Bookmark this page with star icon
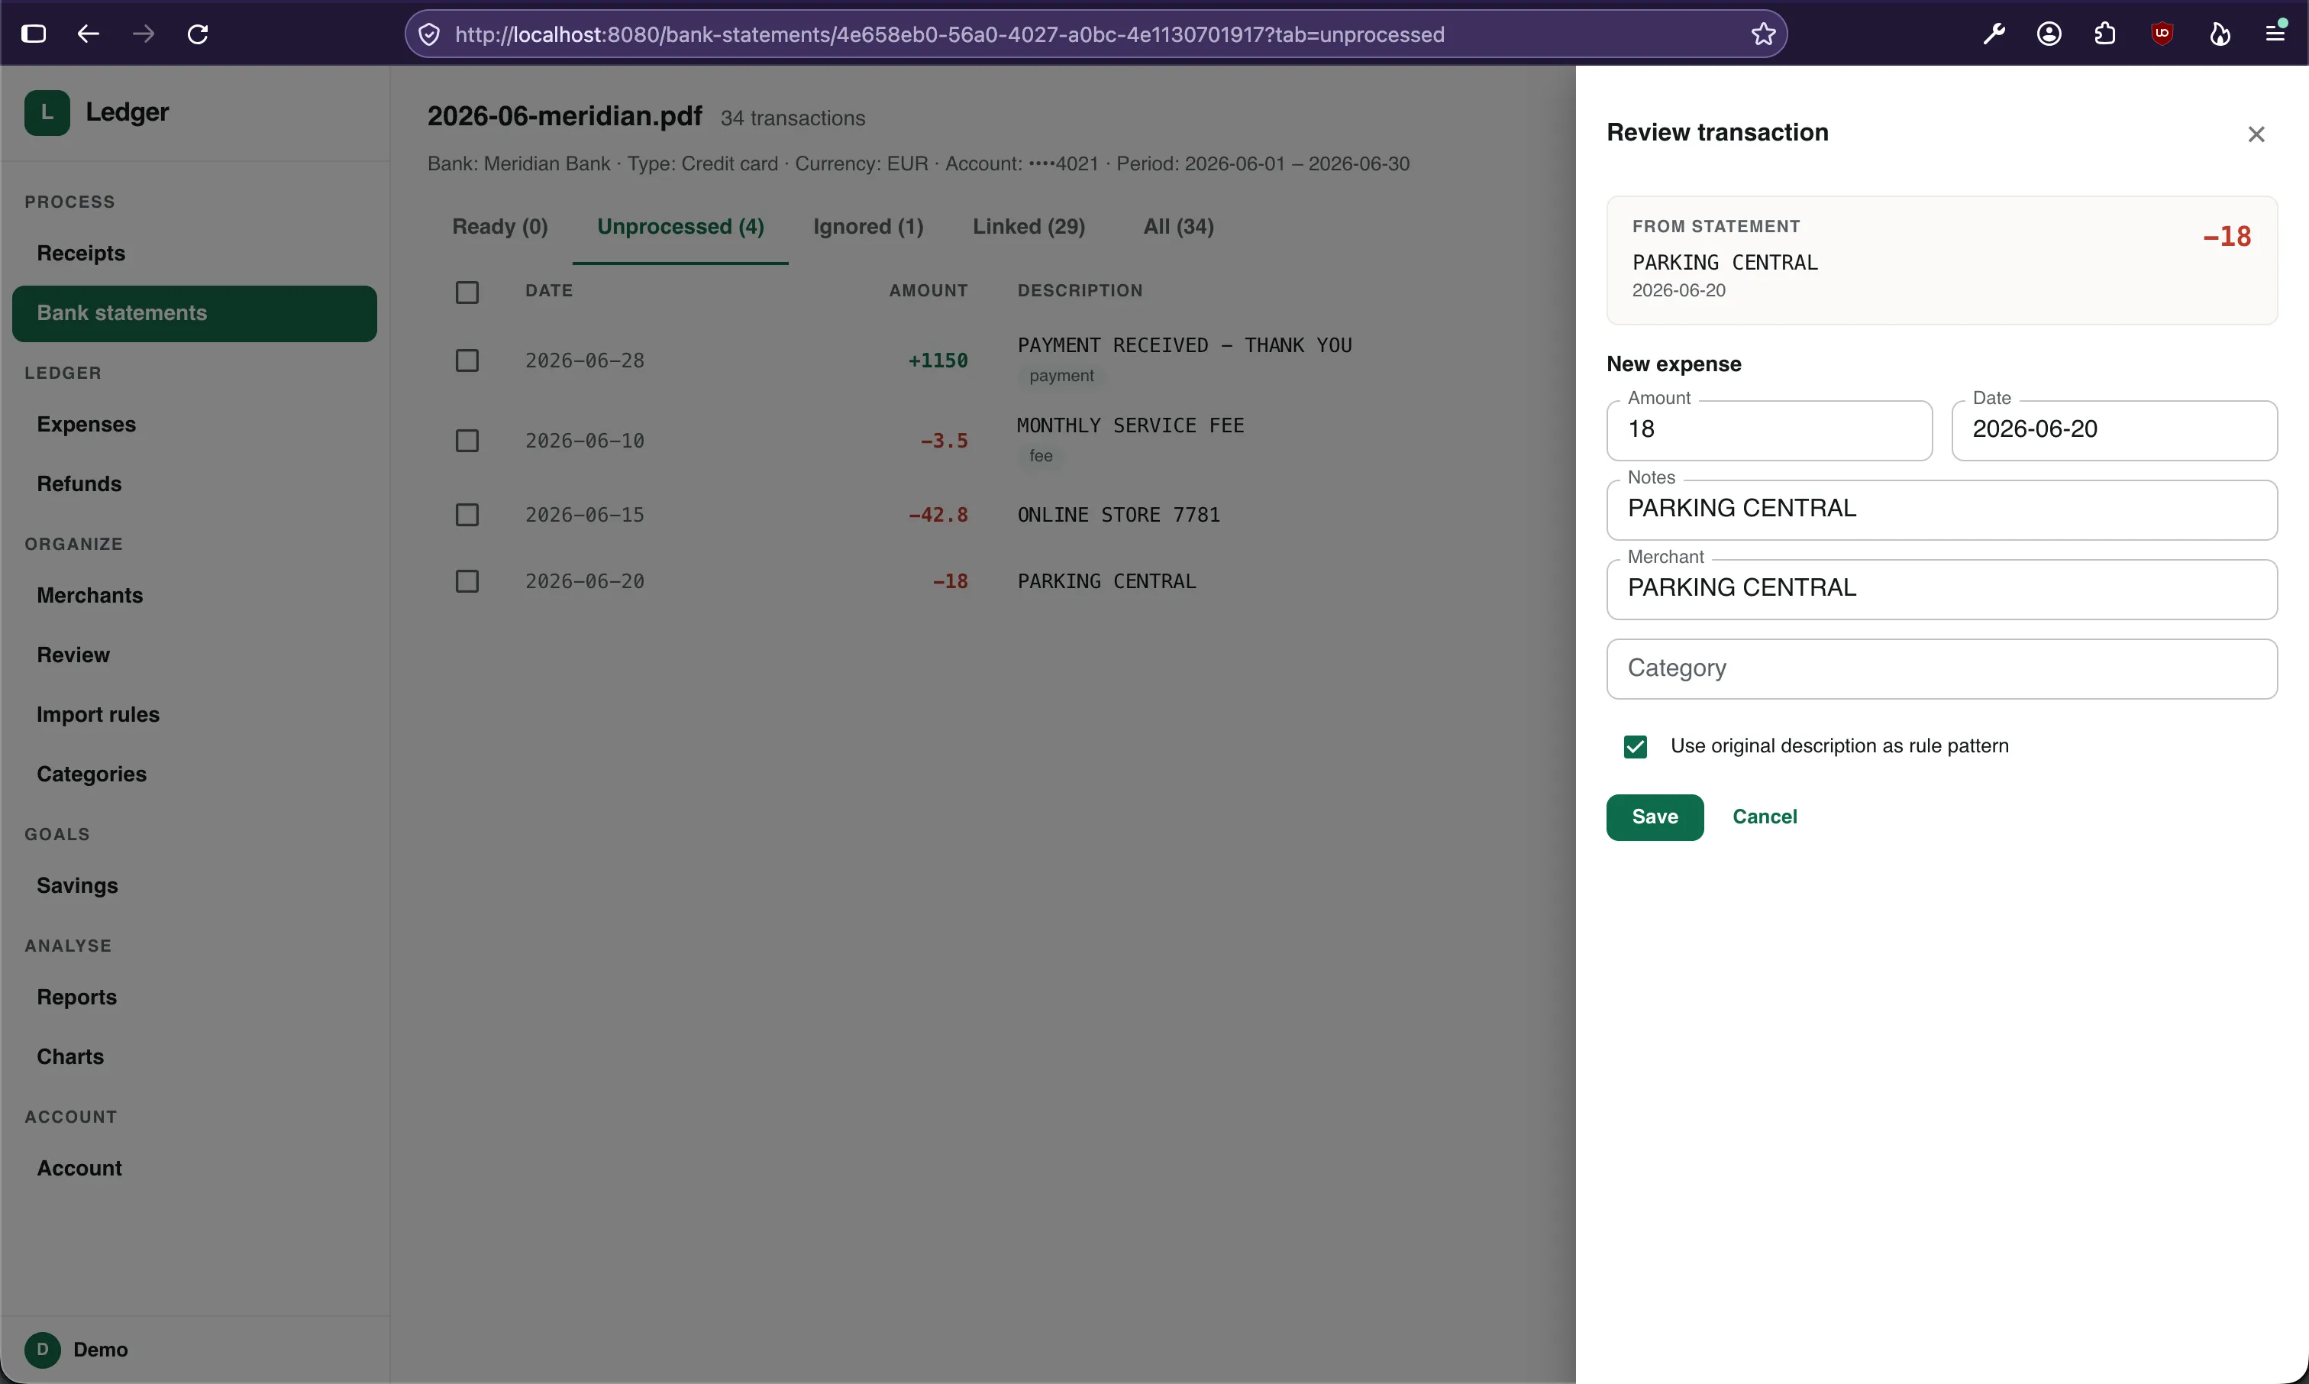 coord(1763,34)
